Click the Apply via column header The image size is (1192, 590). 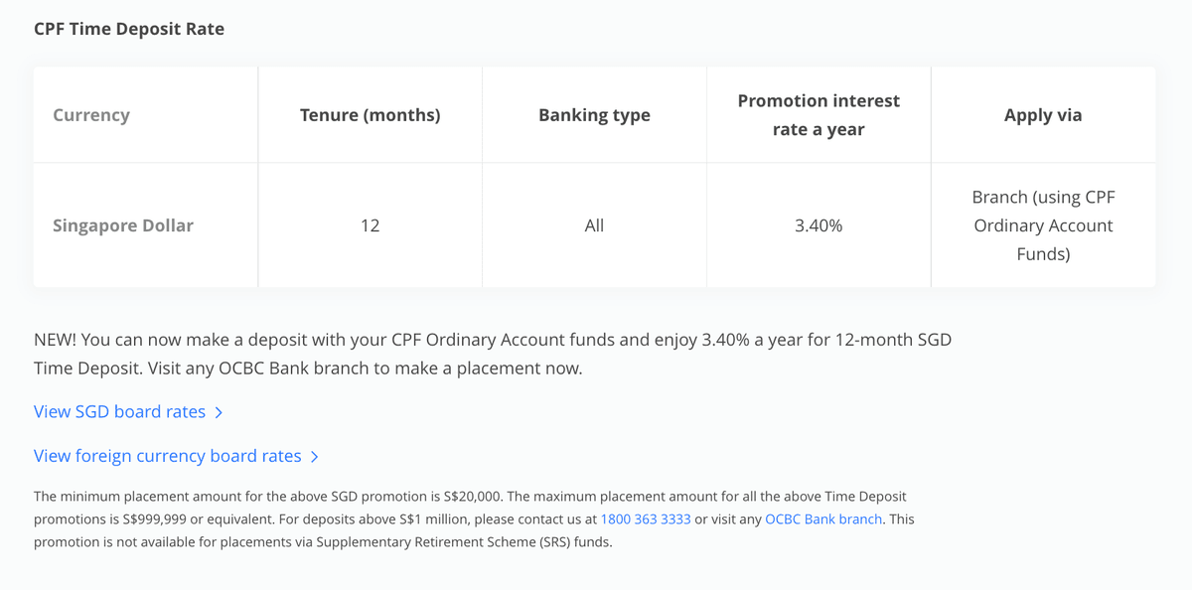click(x=1043, y=114)
